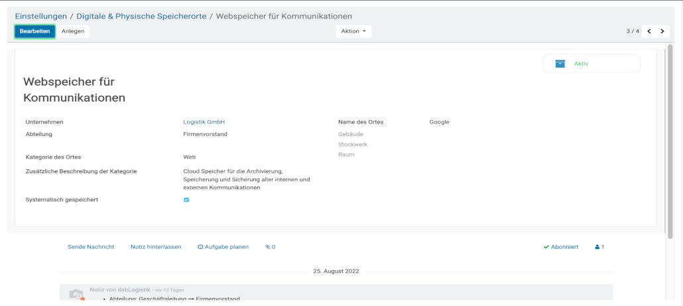Click the clock icon for Aufgabe planen
Image resolution: width=683 pixels, height=306 pixels.
pos(200,247)
